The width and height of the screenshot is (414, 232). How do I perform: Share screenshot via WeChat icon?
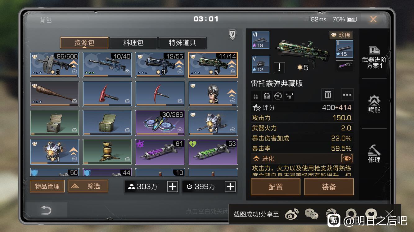(311, 214)
